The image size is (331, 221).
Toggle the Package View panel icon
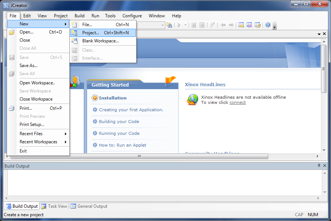[x=258, y=25]
